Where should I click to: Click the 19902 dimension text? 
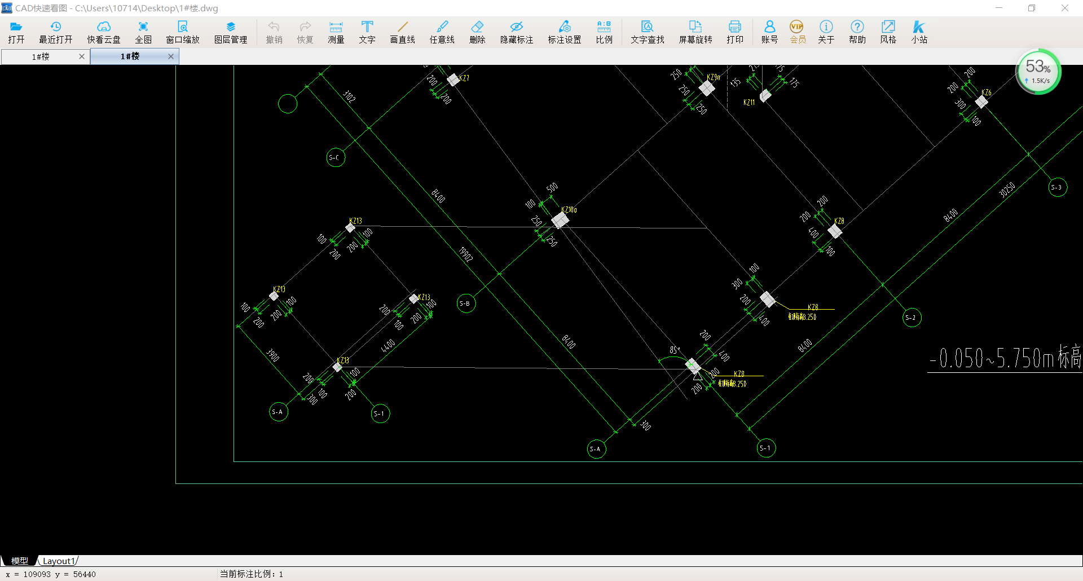tap(466, 254)
